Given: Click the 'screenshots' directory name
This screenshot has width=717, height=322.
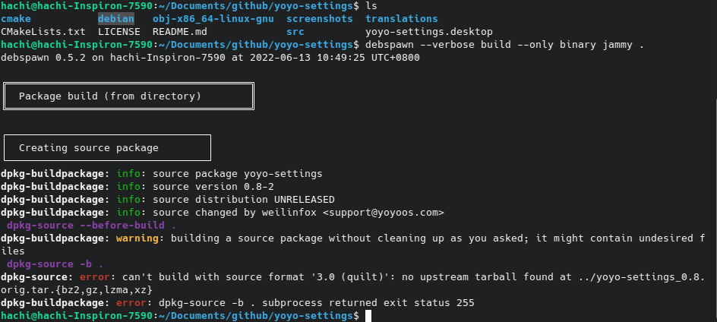Looking at the screenshot, I should (320, 19).
